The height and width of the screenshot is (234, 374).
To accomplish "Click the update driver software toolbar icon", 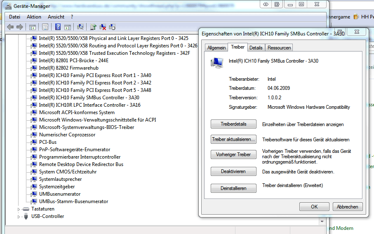I will pos(93,27).
